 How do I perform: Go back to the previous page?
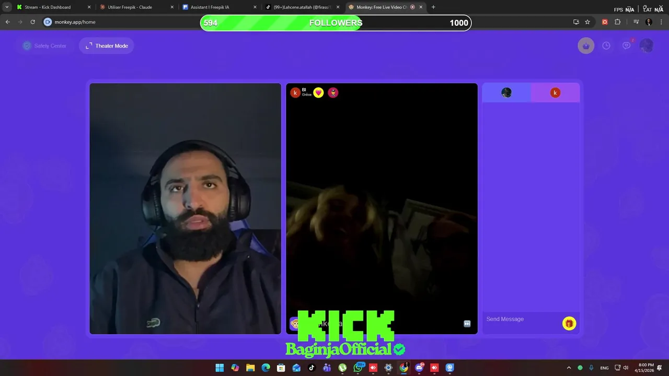point(8,22)
